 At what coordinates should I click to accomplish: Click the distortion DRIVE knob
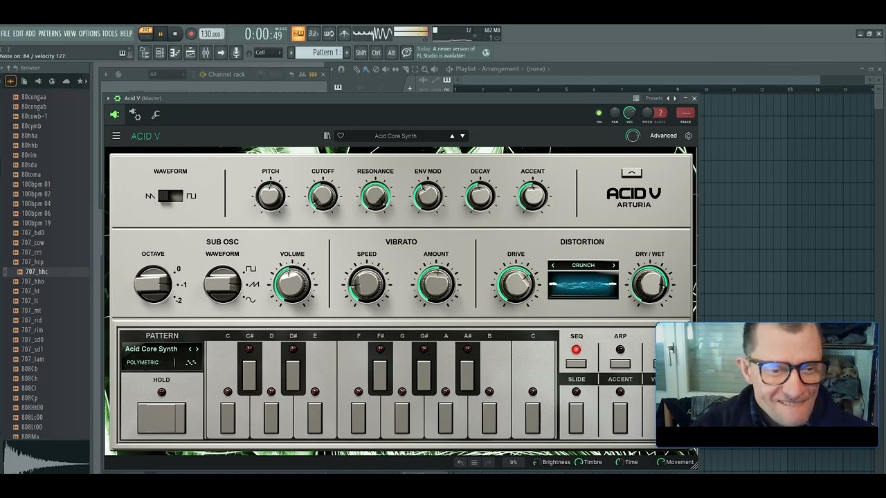tap(516, 284)
